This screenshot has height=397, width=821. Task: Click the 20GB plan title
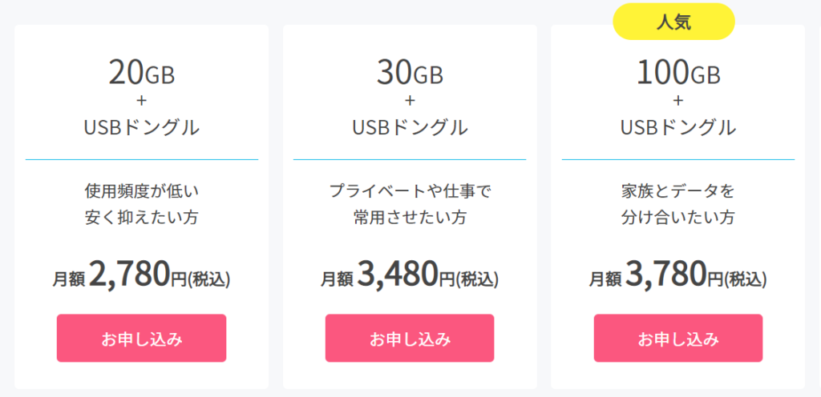pos(141,74)
